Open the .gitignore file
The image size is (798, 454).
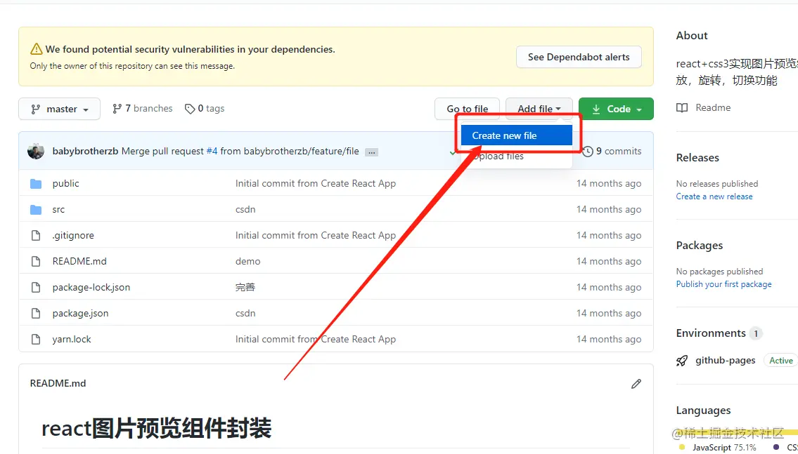[73, 235]
